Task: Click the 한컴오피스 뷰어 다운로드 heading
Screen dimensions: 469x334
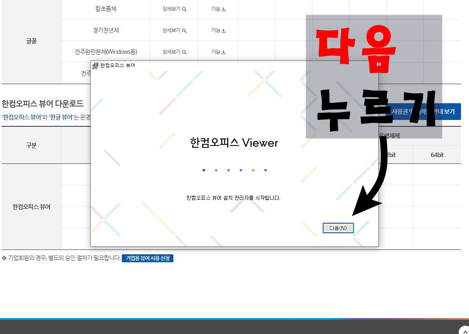Action: [x=42, y=104]
